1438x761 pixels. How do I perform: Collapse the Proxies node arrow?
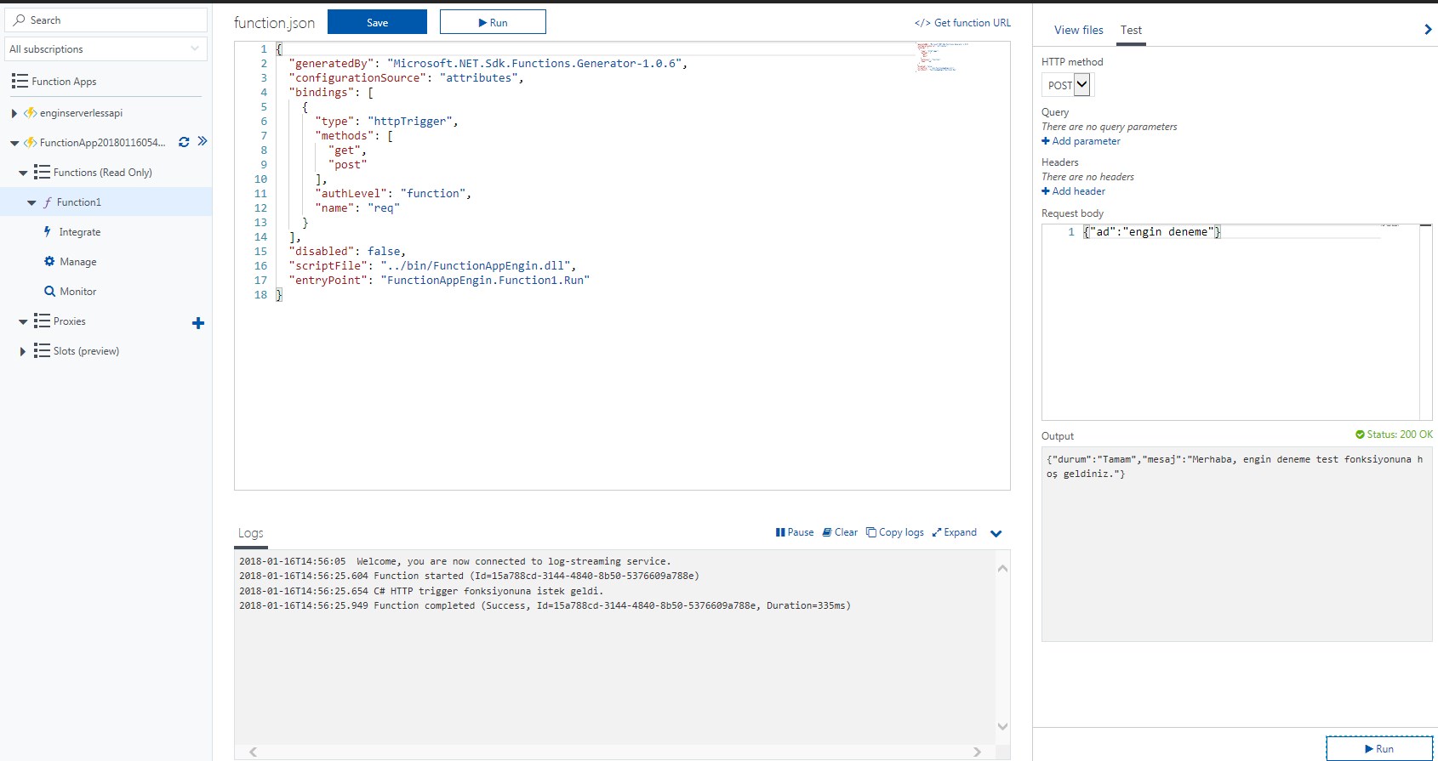tap(23, 321)
